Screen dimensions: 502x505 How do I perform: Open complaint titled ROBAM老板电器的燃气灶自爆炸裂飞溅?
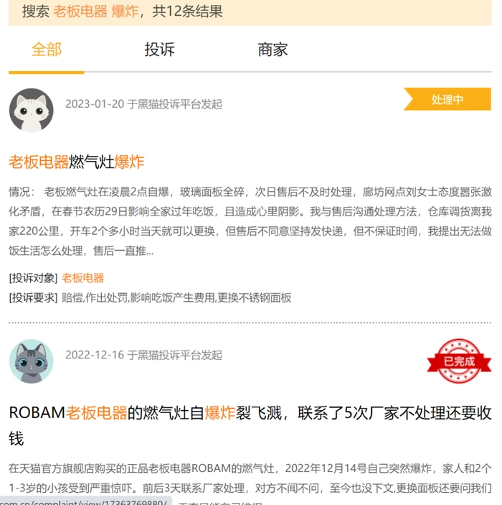tap(250, 425)
